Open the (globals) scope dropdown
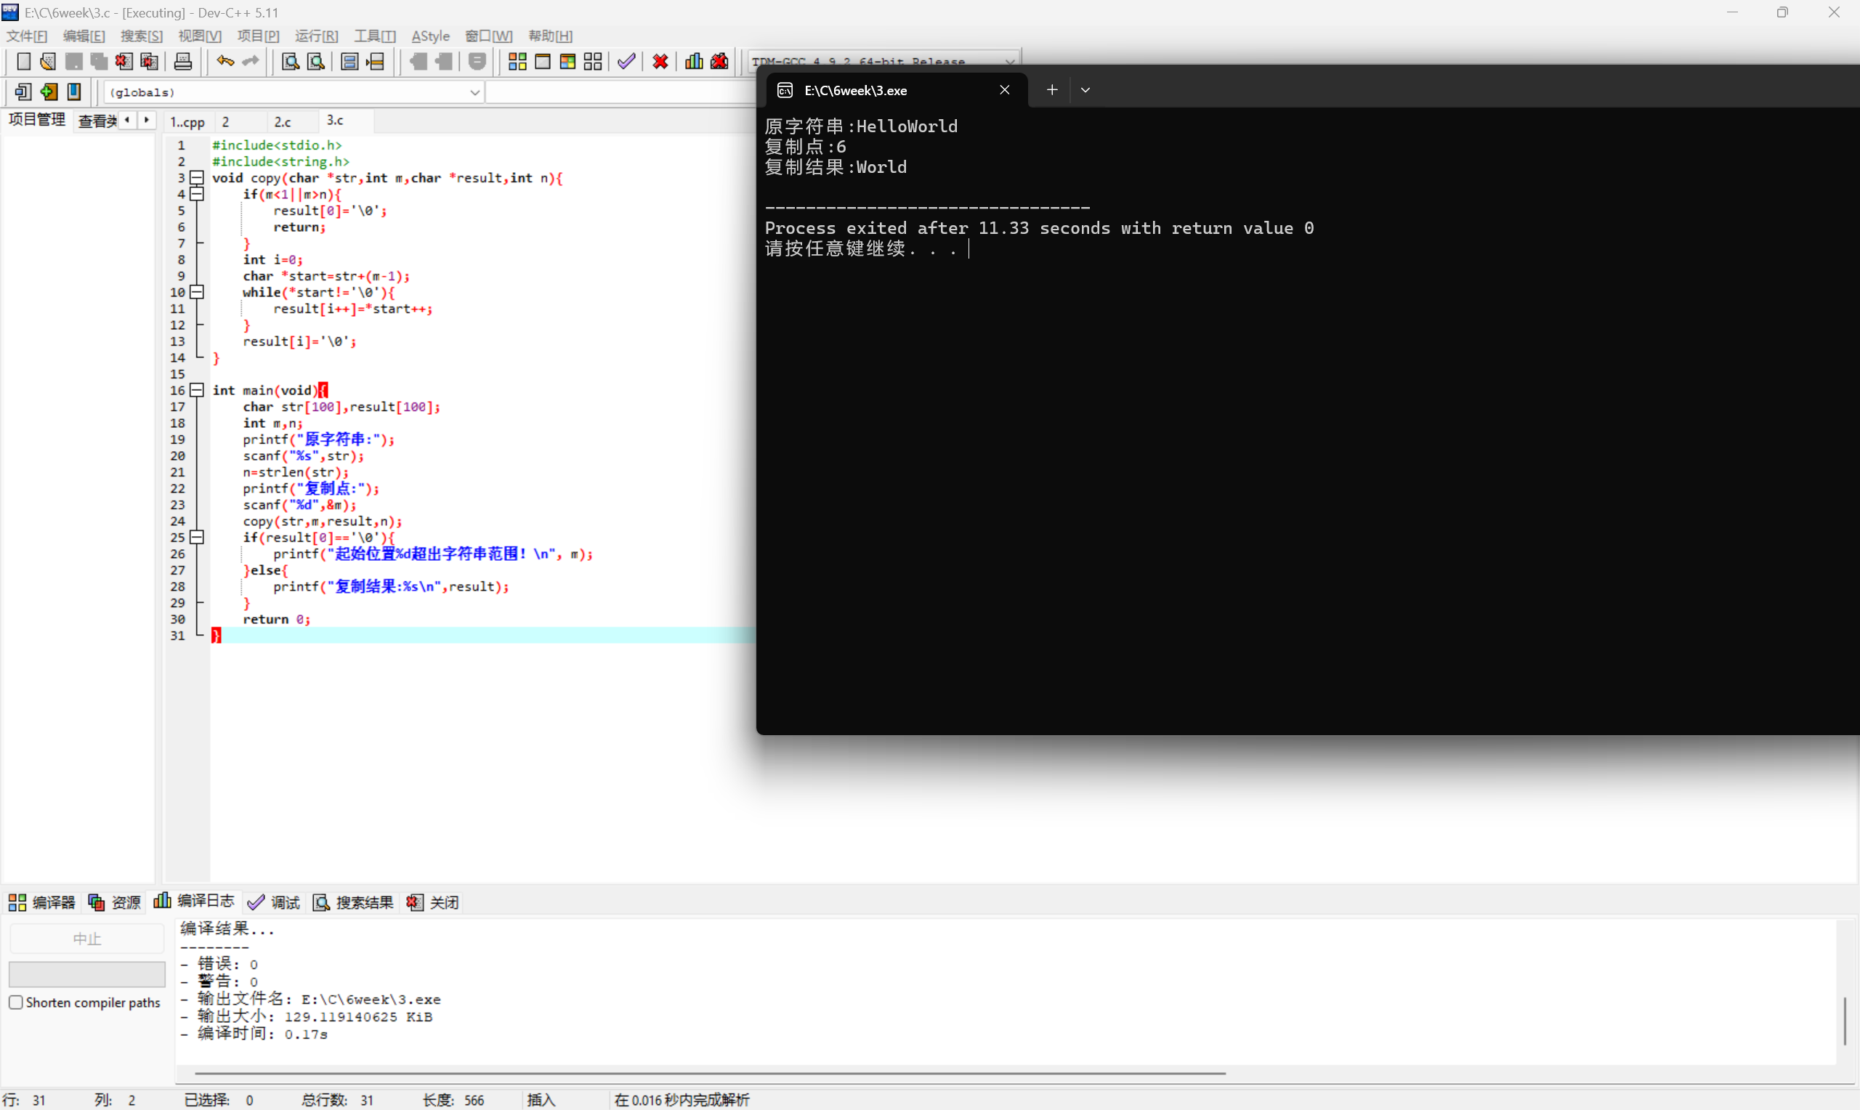The width and height of the screenshot is (1860, 1110). (x=474, y=92)
